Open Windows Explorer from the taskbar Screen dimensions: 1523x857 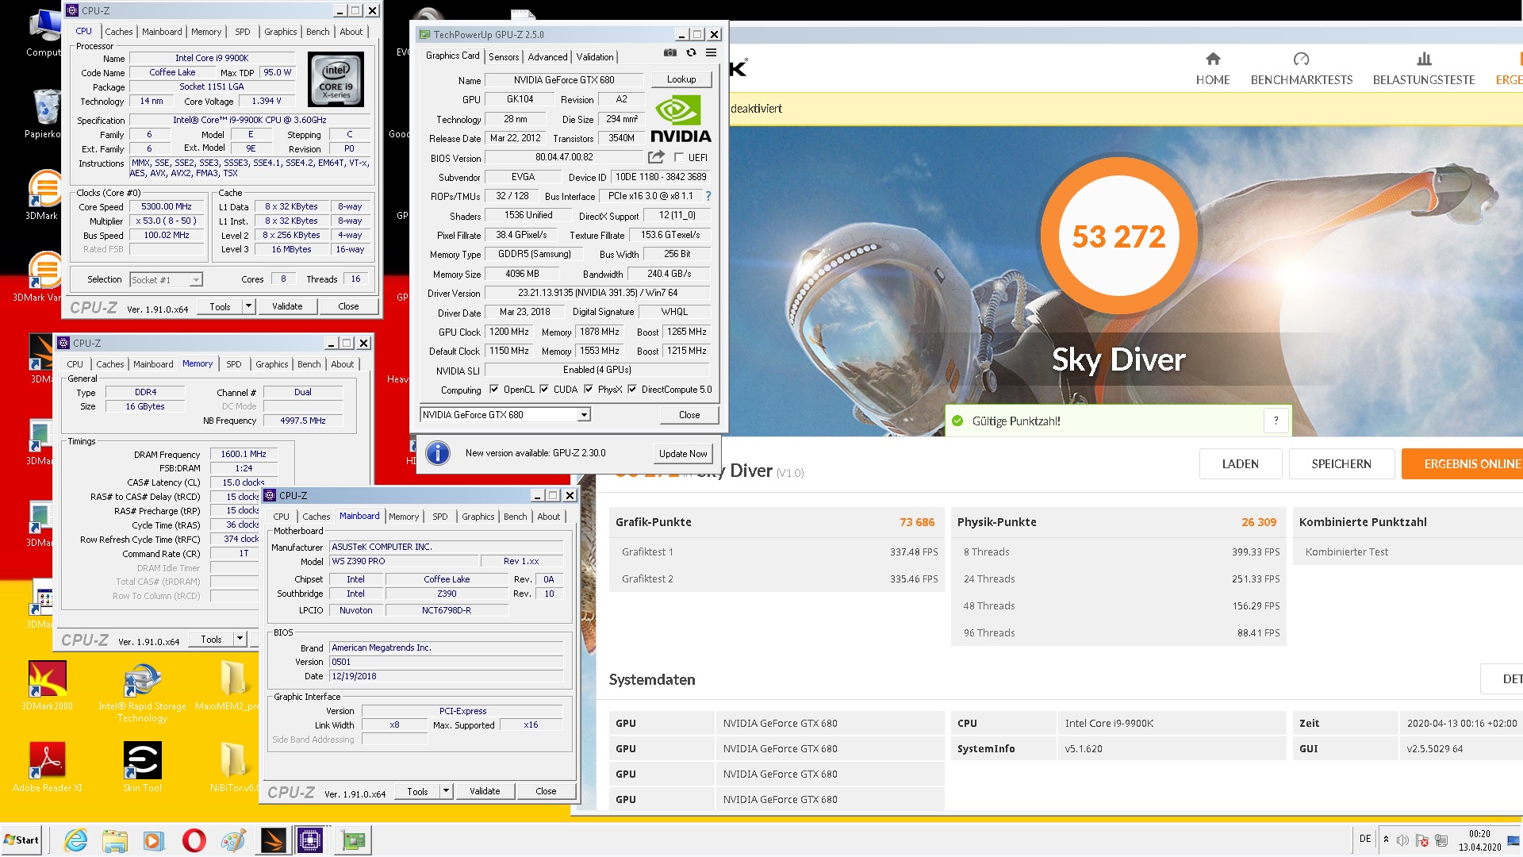[x=115, y=840]
